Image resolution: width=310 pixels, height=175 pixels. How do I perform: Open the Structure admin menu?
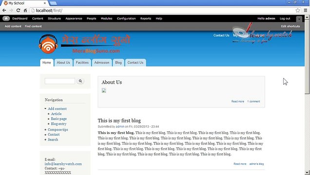tap(55, 18)
